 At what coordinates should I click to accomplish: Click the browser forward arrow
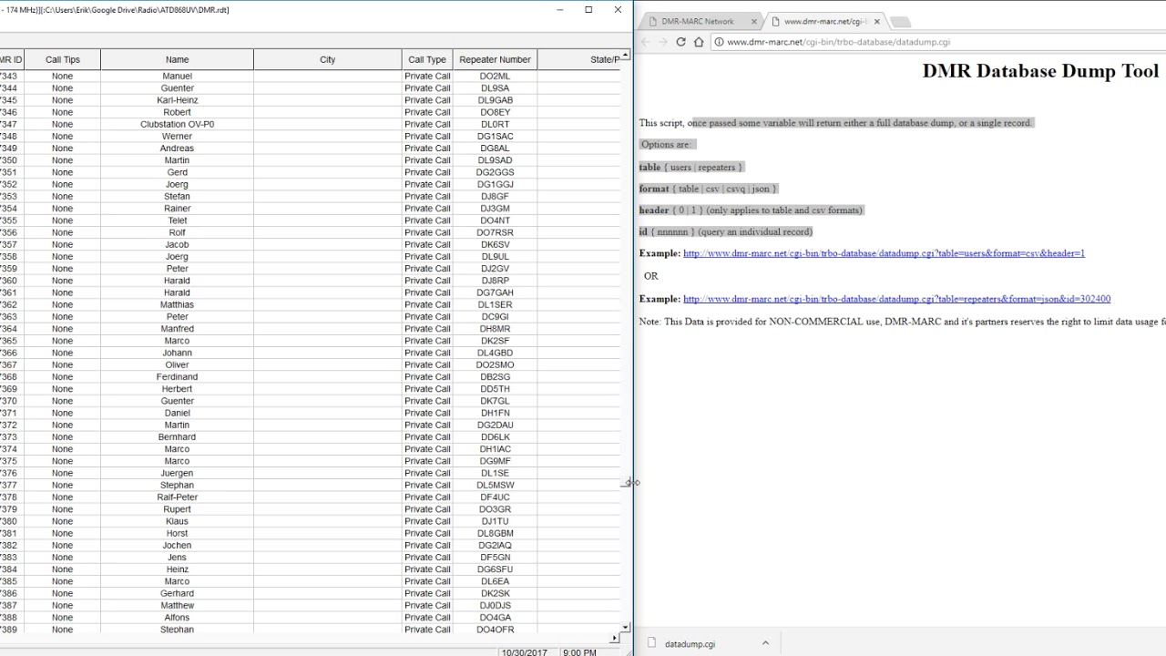(662, 42)
